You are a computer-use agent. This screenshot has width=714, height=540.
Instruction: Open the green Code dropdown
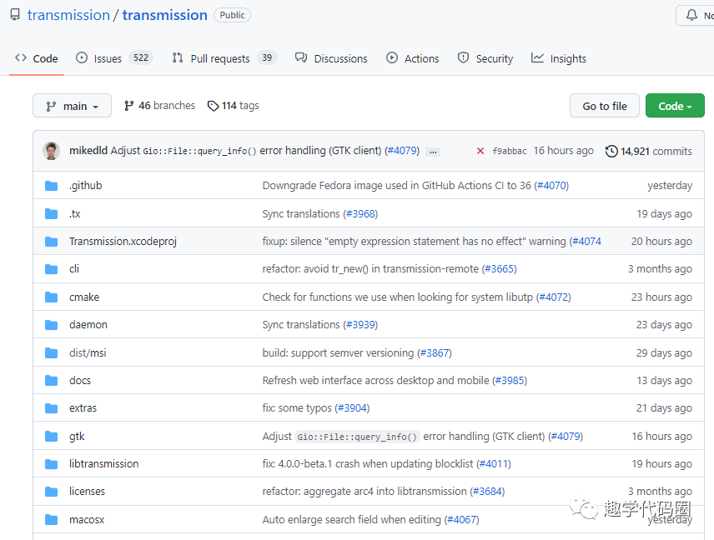click(x=675, y=106)
